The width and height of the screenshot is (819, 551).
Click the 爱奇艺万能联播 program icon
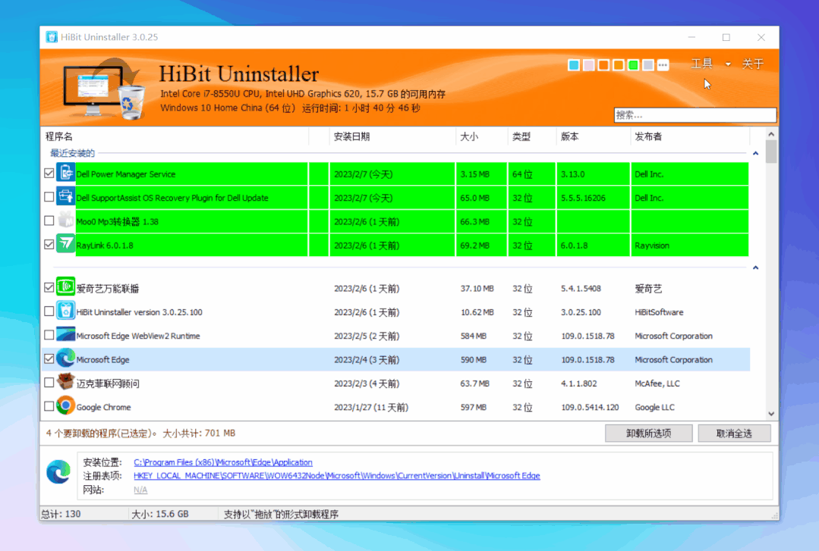point(66,288)
